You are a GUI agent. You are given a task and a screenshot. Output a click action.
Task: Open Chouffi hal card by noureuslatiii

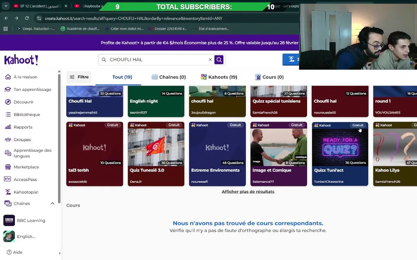pyautogui.click(x=340, y=101)
